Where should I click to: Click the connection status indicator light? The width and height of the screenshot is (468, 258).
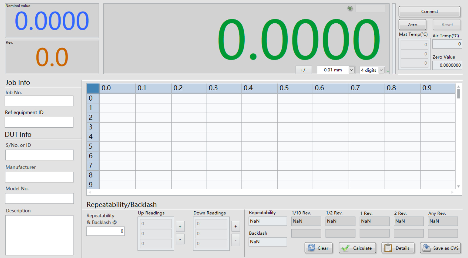350,9
